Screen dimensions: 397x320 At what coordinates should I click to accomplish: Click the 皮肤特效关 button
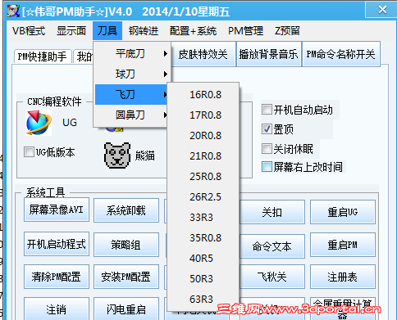click(x=203, y=54)
